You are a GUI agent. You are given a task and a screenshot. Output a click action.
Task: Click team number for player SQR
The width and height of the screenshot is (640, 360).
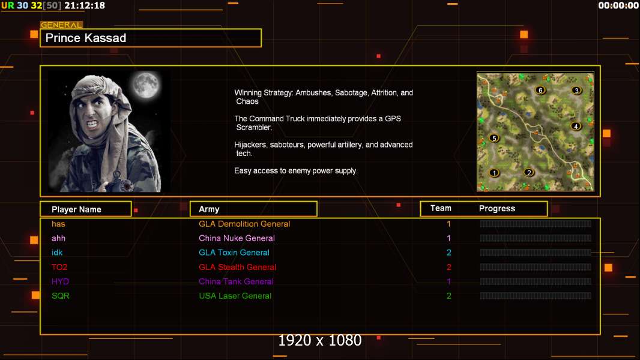(448, 296)
